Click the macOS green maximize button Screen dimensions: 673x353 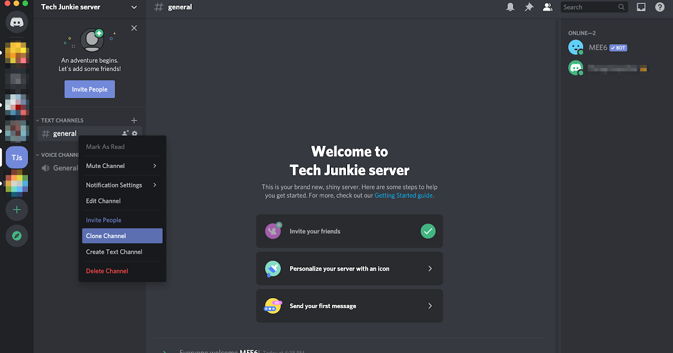coord(26,3)
